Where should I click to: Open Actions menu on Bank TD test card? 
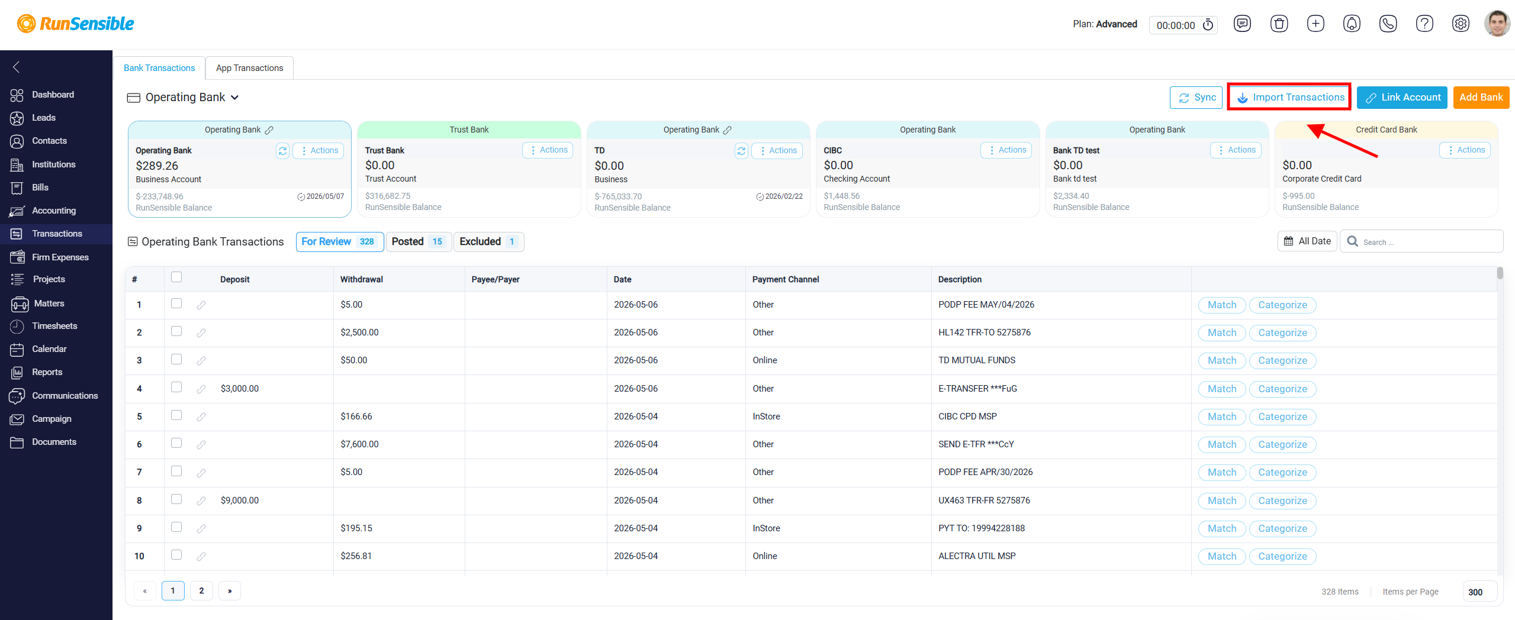(1236, 150)
